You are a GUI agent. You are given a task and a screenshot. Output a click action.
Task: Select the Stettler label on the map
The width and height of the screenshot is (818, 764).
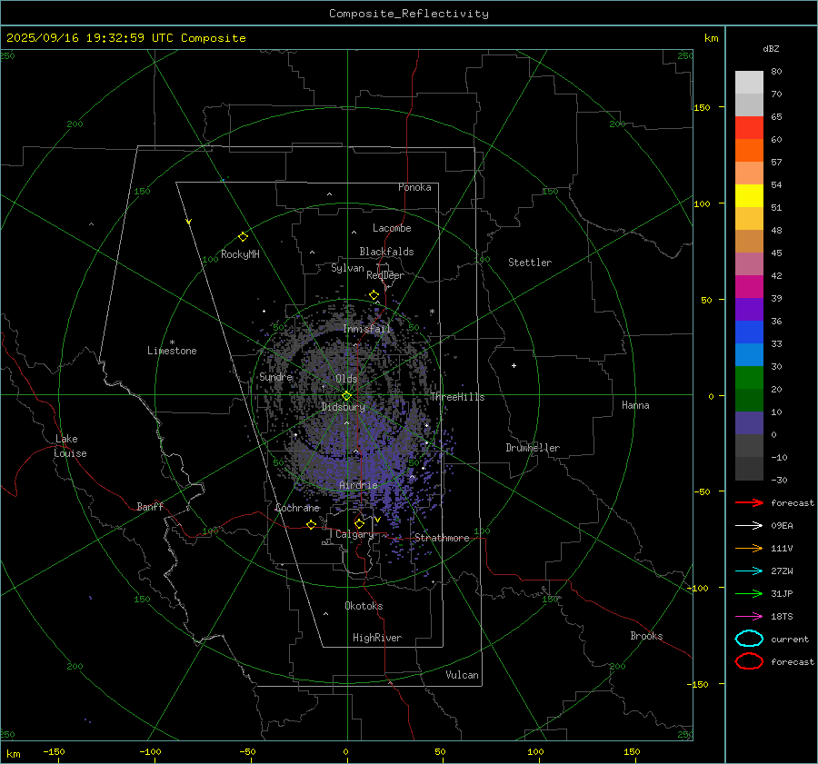pos(529,263)
